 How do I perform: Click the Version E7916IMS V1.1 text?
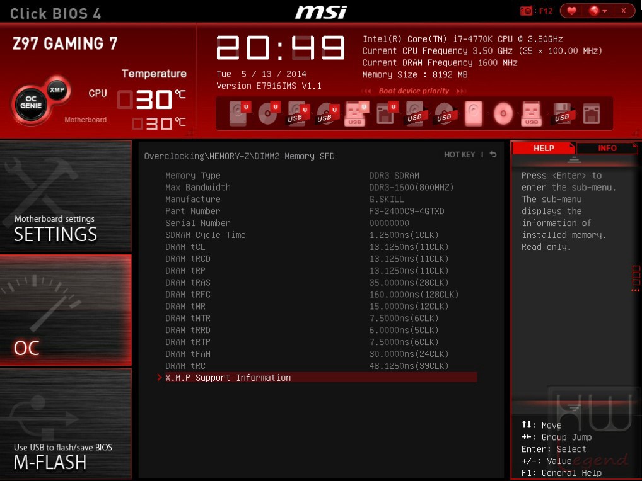coord(269,86)
